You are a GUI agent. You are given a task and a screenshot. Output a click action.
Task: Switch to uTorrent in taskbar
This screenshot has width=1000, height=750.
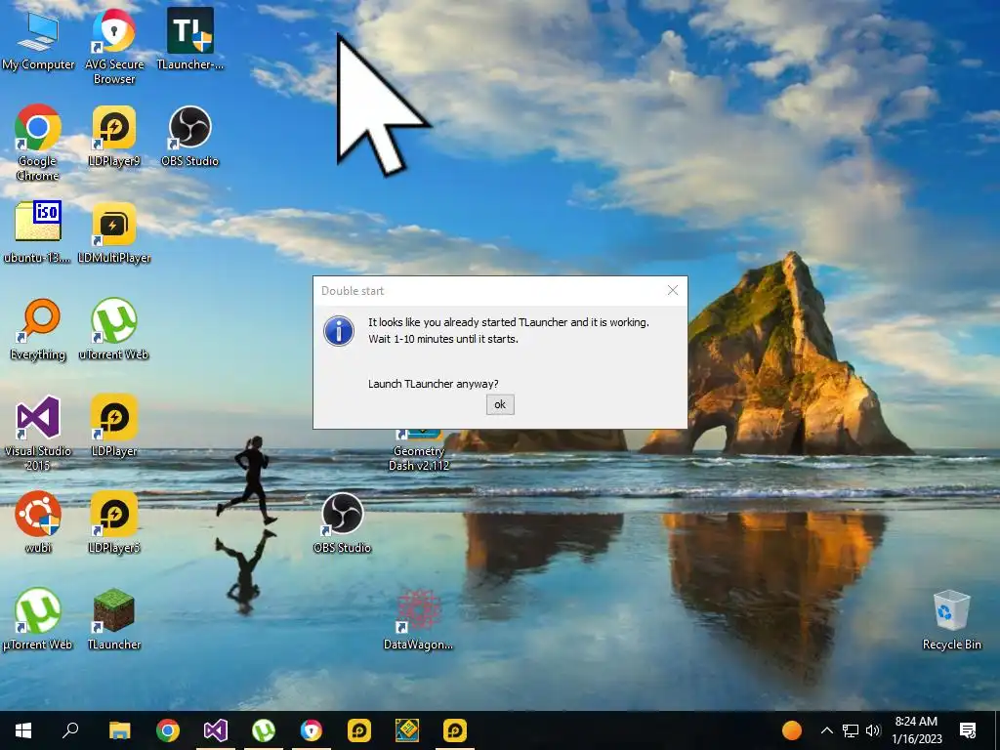point(264,730)
